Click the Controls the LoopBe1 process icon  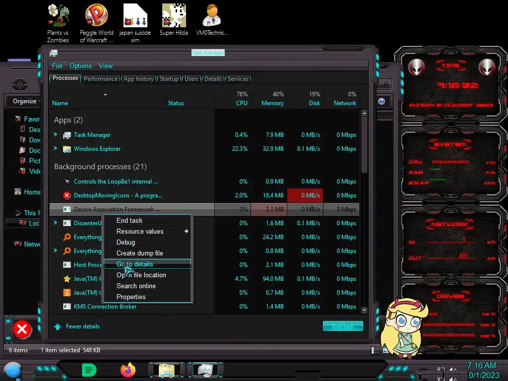pyautogui.click(x=67, y=182)
